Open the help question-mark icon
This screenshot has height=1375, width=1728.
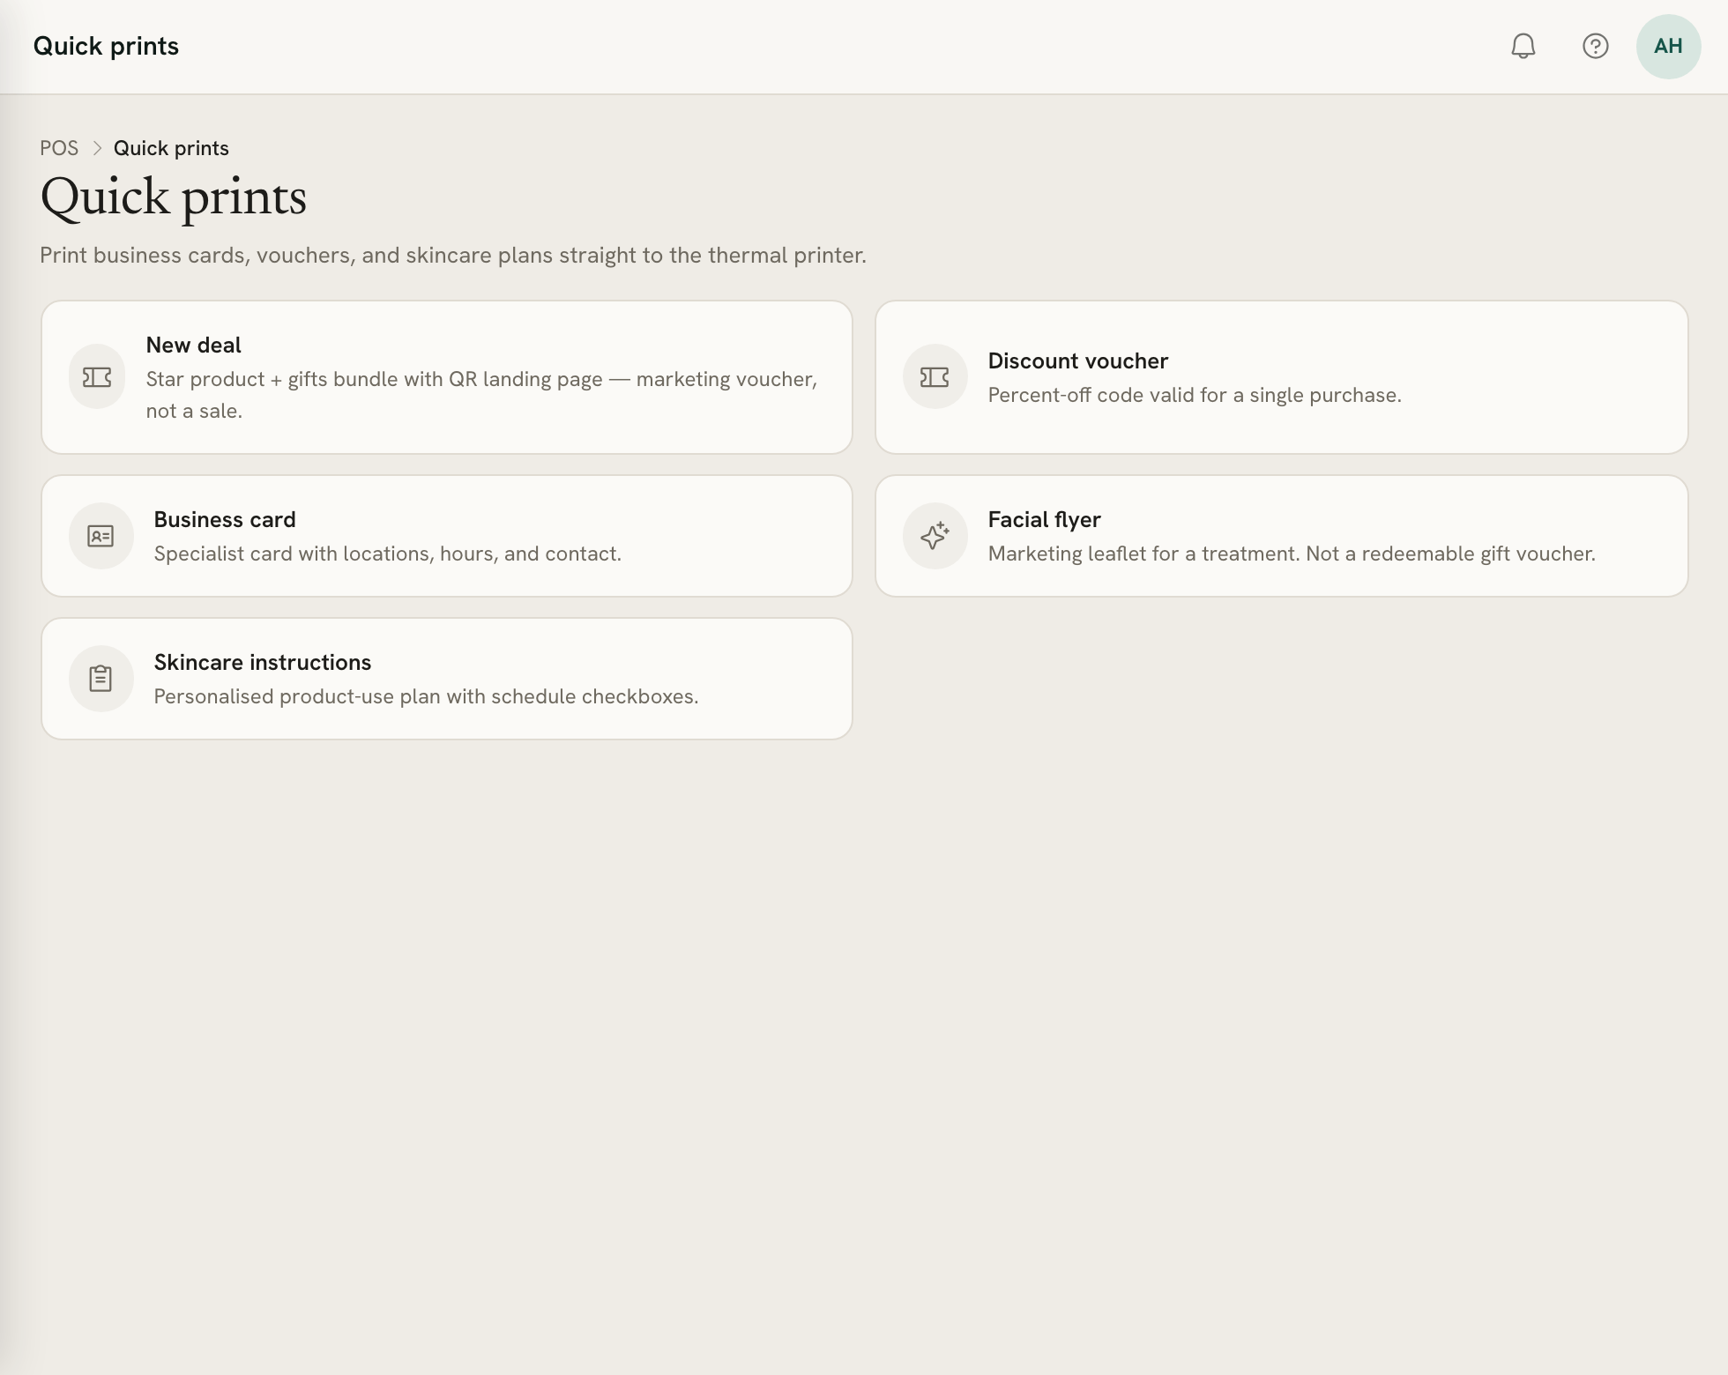[1595, 46]
